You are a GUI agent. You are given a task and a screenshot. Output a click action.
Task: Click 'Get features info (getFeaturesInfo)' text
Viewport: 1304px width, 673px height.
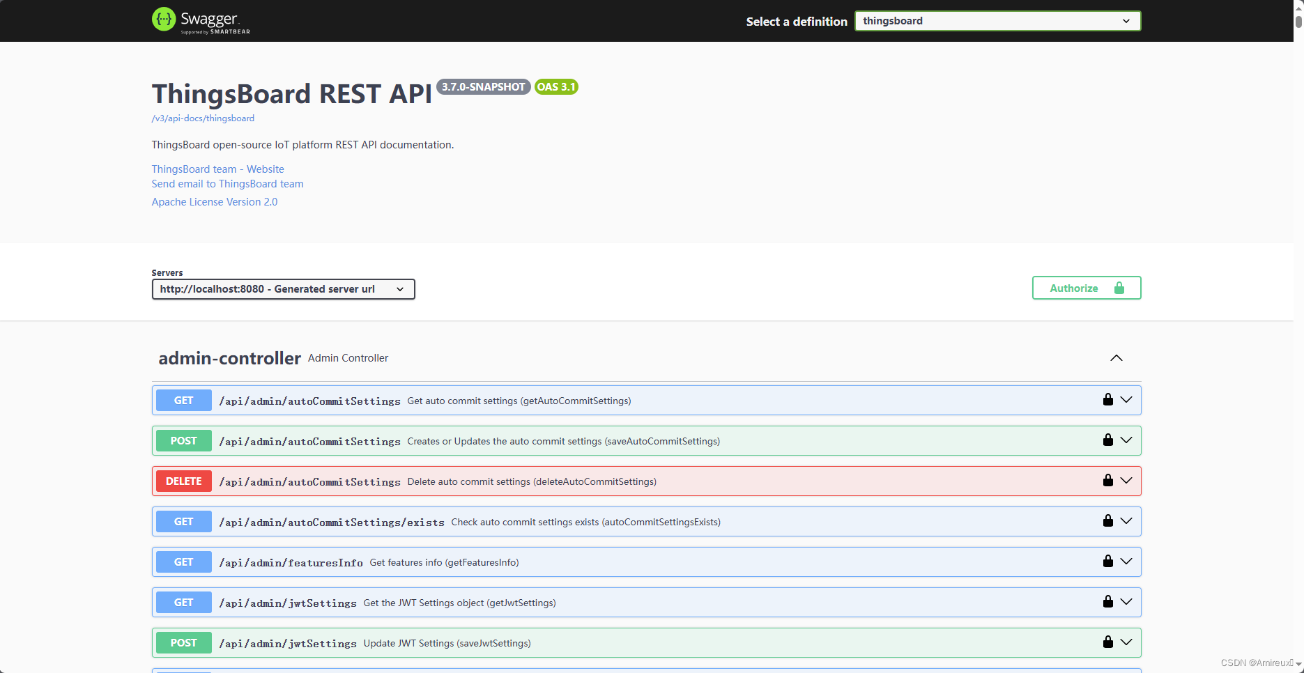pyautogui.click(x=444, y=562)
